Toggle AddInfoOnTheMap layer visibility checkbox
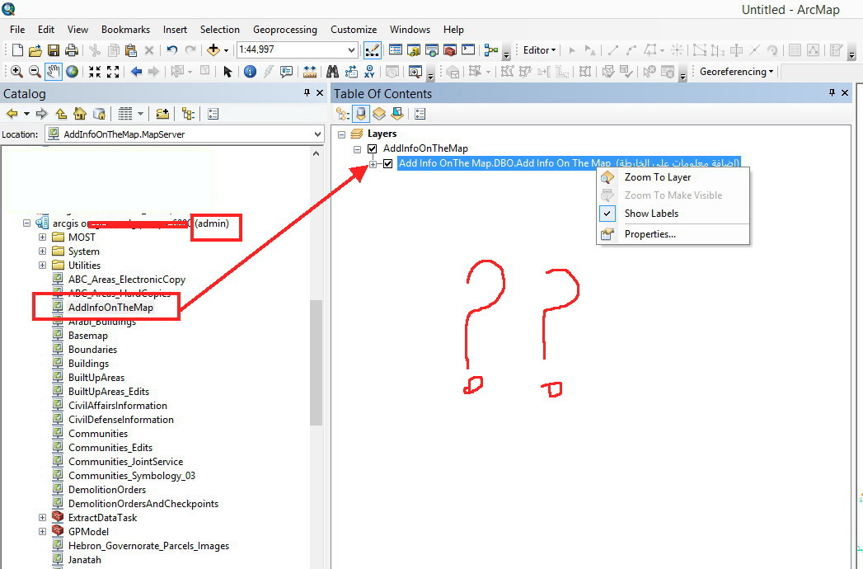 coord(372,148)
